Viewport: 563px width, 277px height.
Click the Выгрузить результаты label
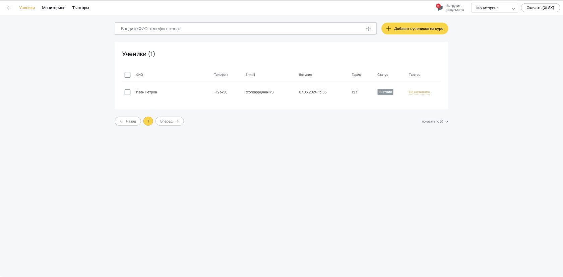click(455, 8)
